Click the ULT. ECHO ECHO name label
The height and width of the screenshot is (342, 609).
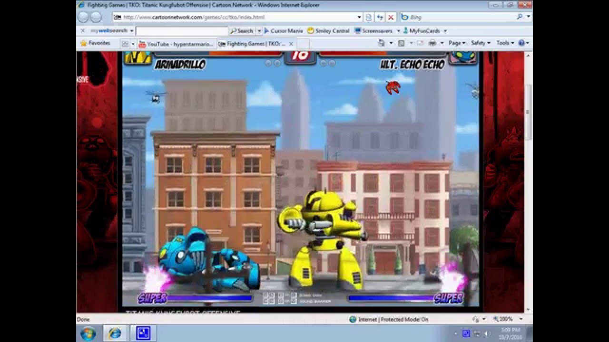pyautogui.click(x=412, y=65)
